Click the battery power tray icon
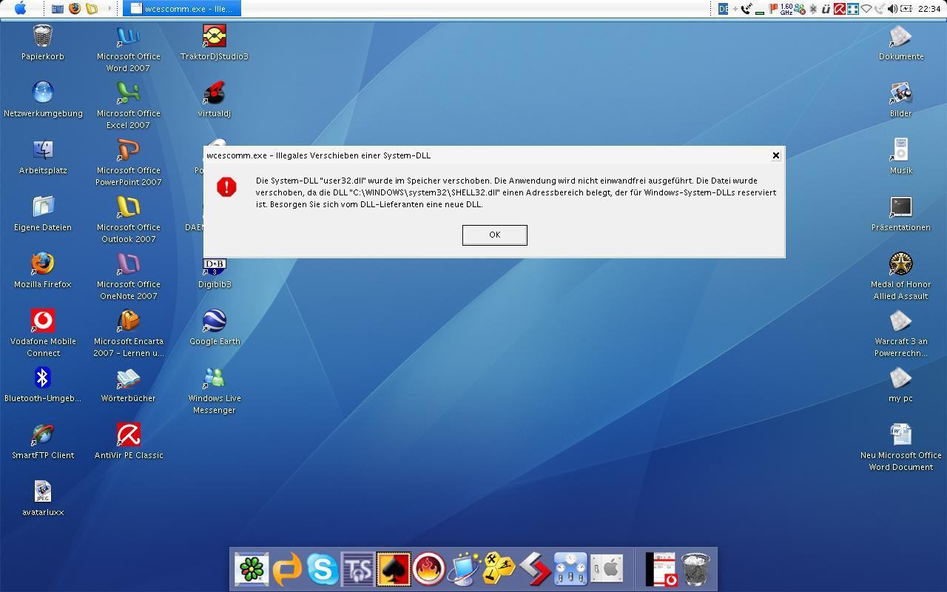Image resolution: width=947 pixels, height=592 pixels. [x=906, y=9]
